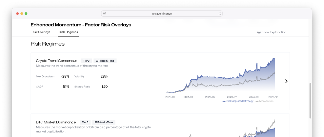
Task: Click the Tier 3 badge on Crypto Trend Consensus
Action: [86, 61]
